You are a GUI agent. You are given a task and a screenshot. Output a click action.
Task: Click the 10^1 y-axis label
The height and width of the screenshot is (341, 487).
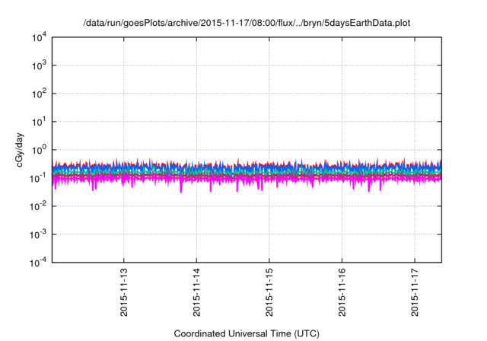tap(39, 122)
